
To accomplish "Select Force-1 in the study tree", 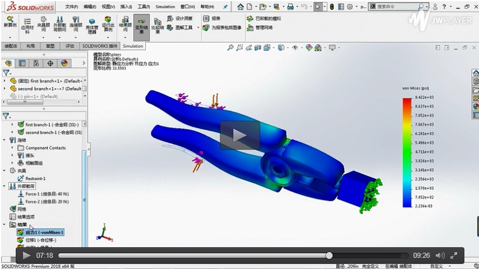I will (x=40, y=194).
